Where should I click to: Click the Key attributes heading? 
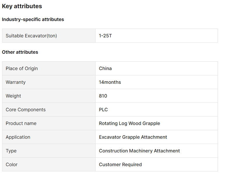pyautogui.click(x=22, y=6)
